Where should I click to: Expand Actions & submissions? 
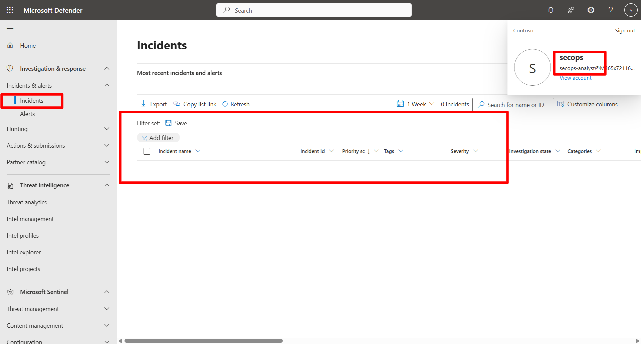pos(107,146)
